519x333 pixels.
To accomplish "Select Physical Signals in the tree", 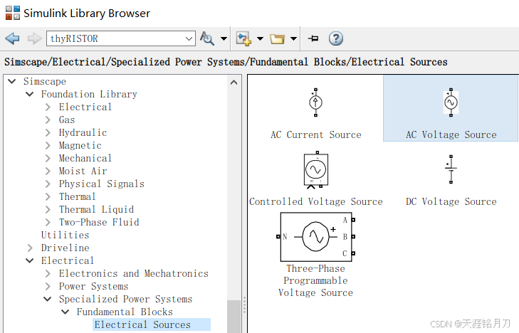I will (102, 184).
